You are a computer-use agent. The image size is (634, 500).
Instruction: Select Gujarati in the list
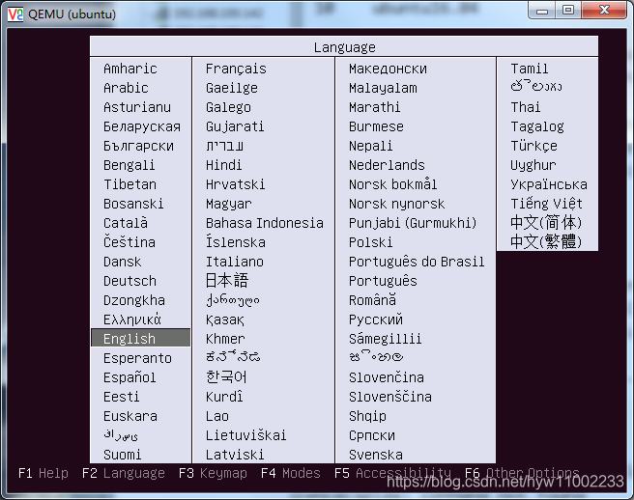pyautogui.click(x=235, y=126)
